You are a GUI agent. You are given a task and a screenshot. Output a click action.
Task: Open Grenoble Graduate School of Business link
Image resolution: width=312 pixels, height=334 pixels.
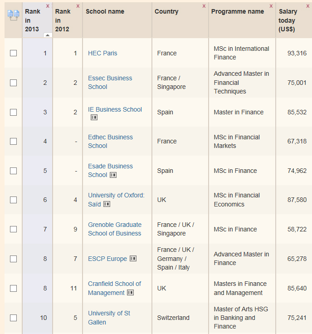click(115, 229)
